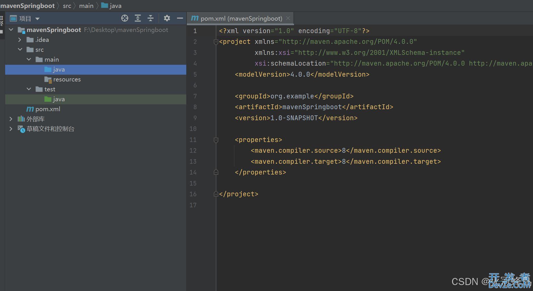Click the locate-file crosshair icon
The image size is (533, 291).
[125, 18]
